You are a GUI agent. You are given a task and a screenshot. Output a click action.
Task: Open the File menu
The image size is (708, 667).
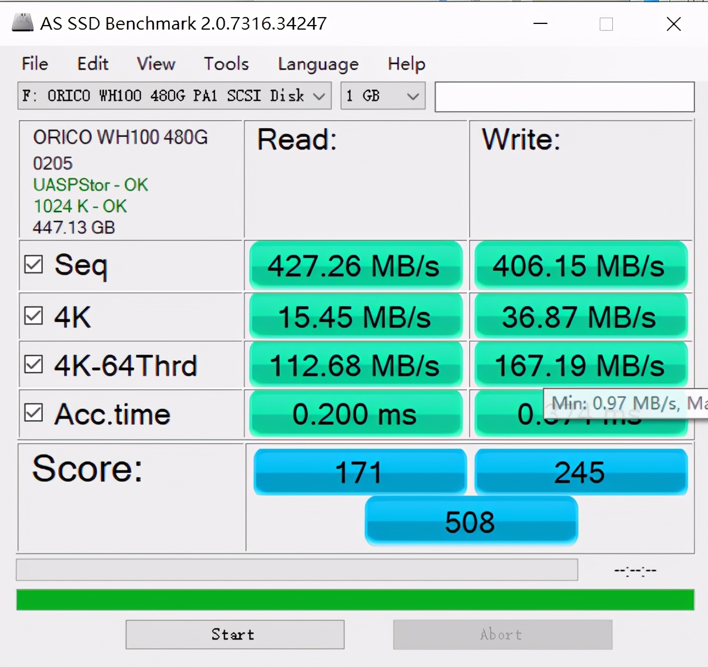[x=35, y=64]
